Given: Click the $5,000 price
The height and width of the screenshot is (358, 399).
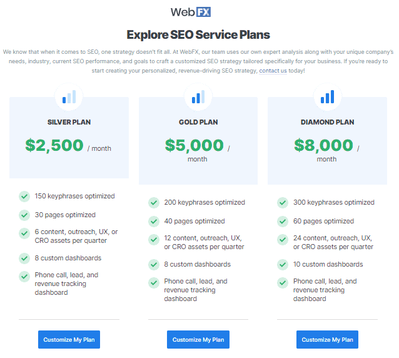Looking at the screenshot, I should (194, 145).
